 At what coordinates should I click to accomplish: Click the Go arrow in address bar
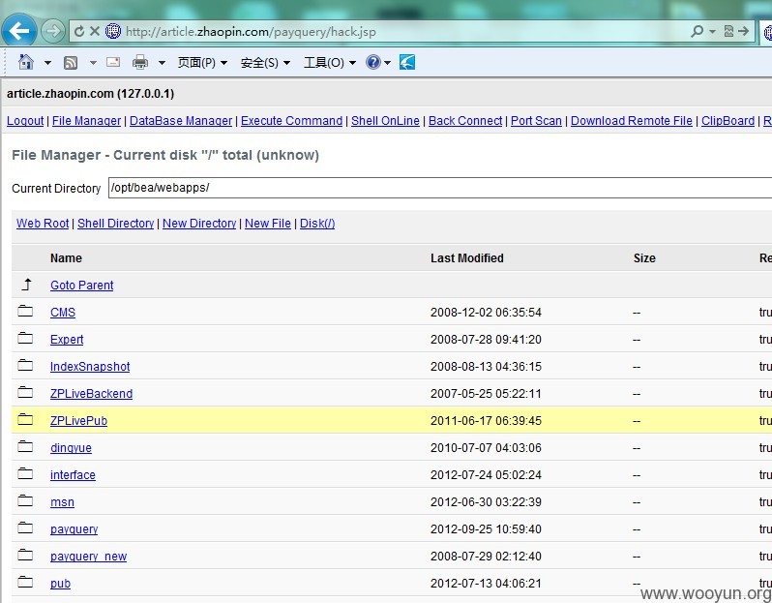click(743, 32)
